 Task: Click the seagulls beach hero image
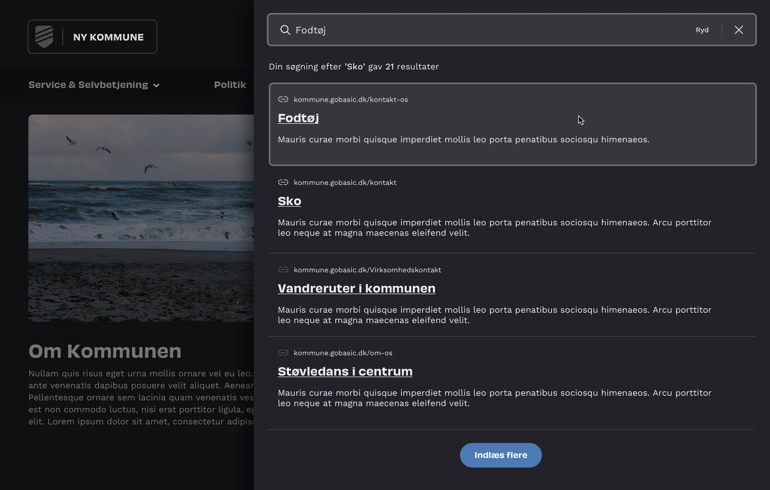pyautogui.click(x=141, y=218)
